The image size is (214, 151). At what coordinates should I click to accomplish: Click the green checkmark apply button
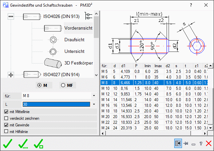pyautogui.click(x=7, y=143)
